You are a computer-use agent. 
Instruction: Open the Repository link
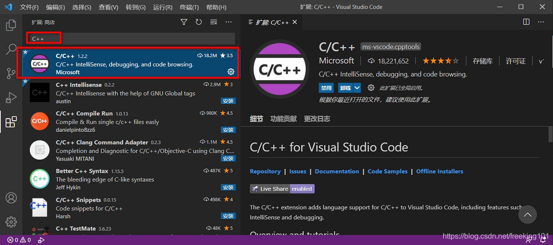(265, 172)
